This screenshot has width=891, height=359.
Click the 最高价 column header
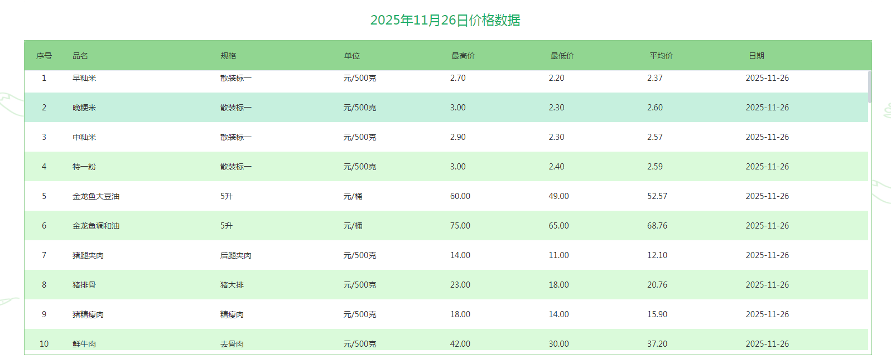click(463, 56)
